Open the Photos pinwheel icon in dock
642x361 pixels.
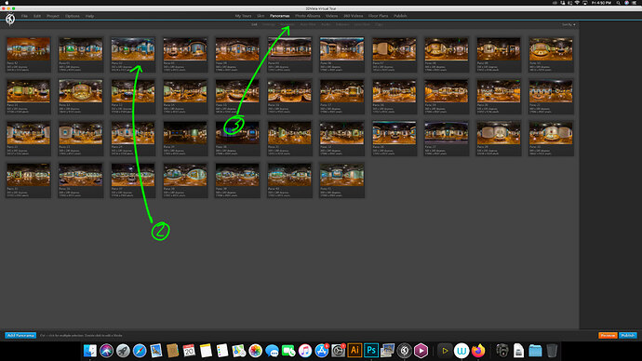255,351
